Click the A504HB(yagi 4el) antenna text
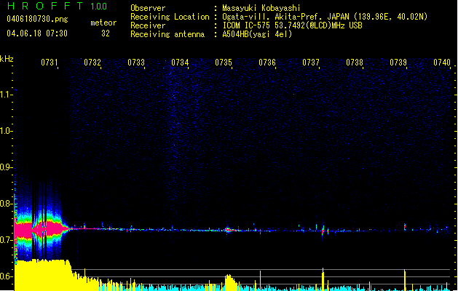 pos(257,34)
